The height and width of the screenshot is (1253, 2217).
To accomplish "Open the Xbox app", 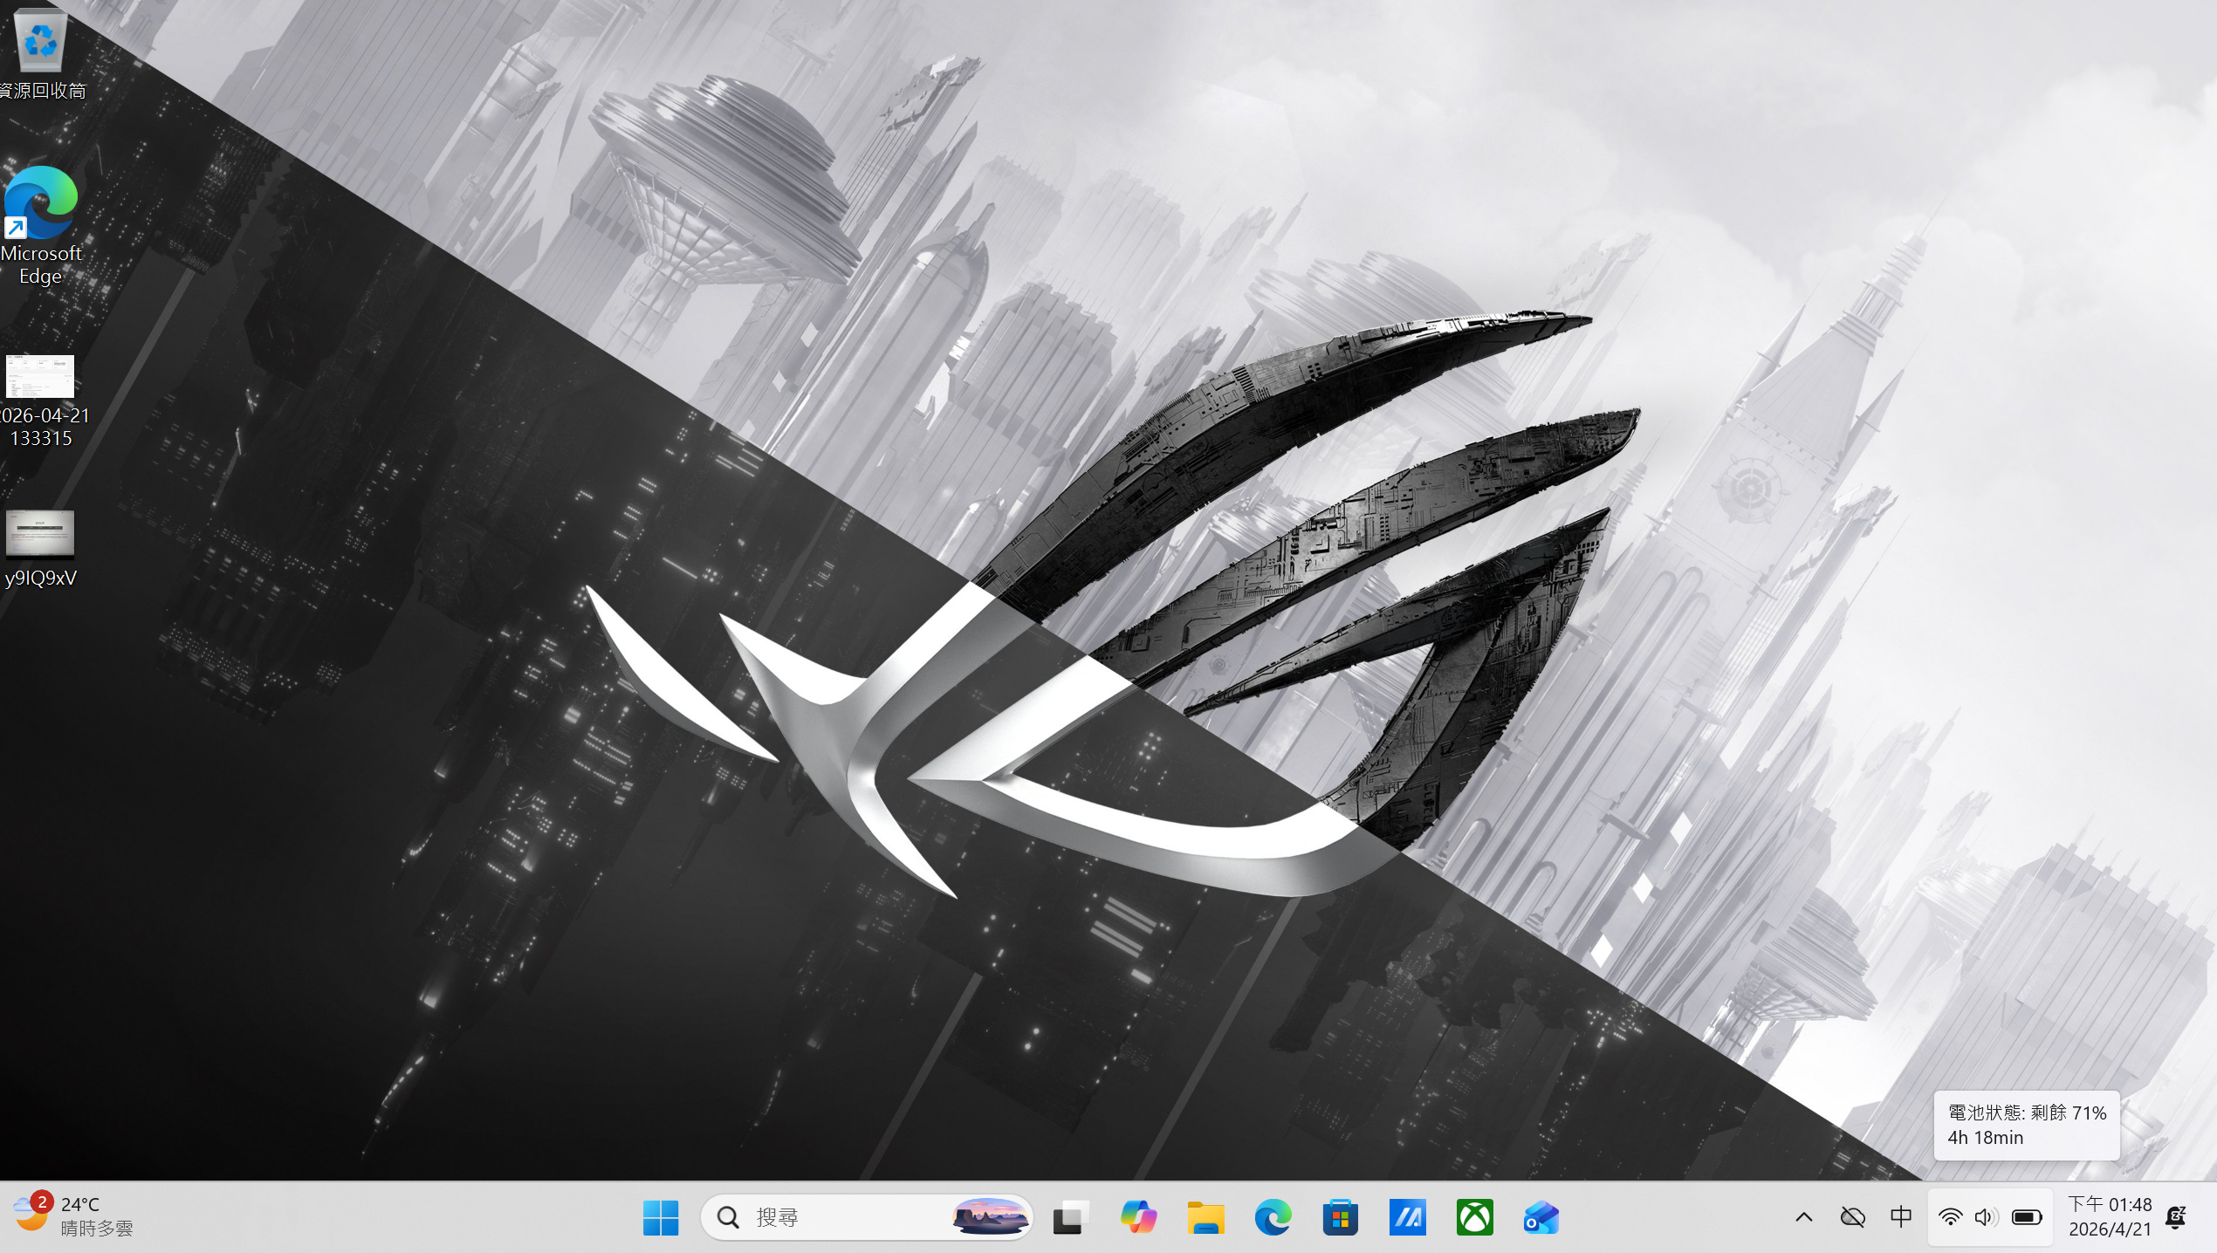I will 1474,1217.
